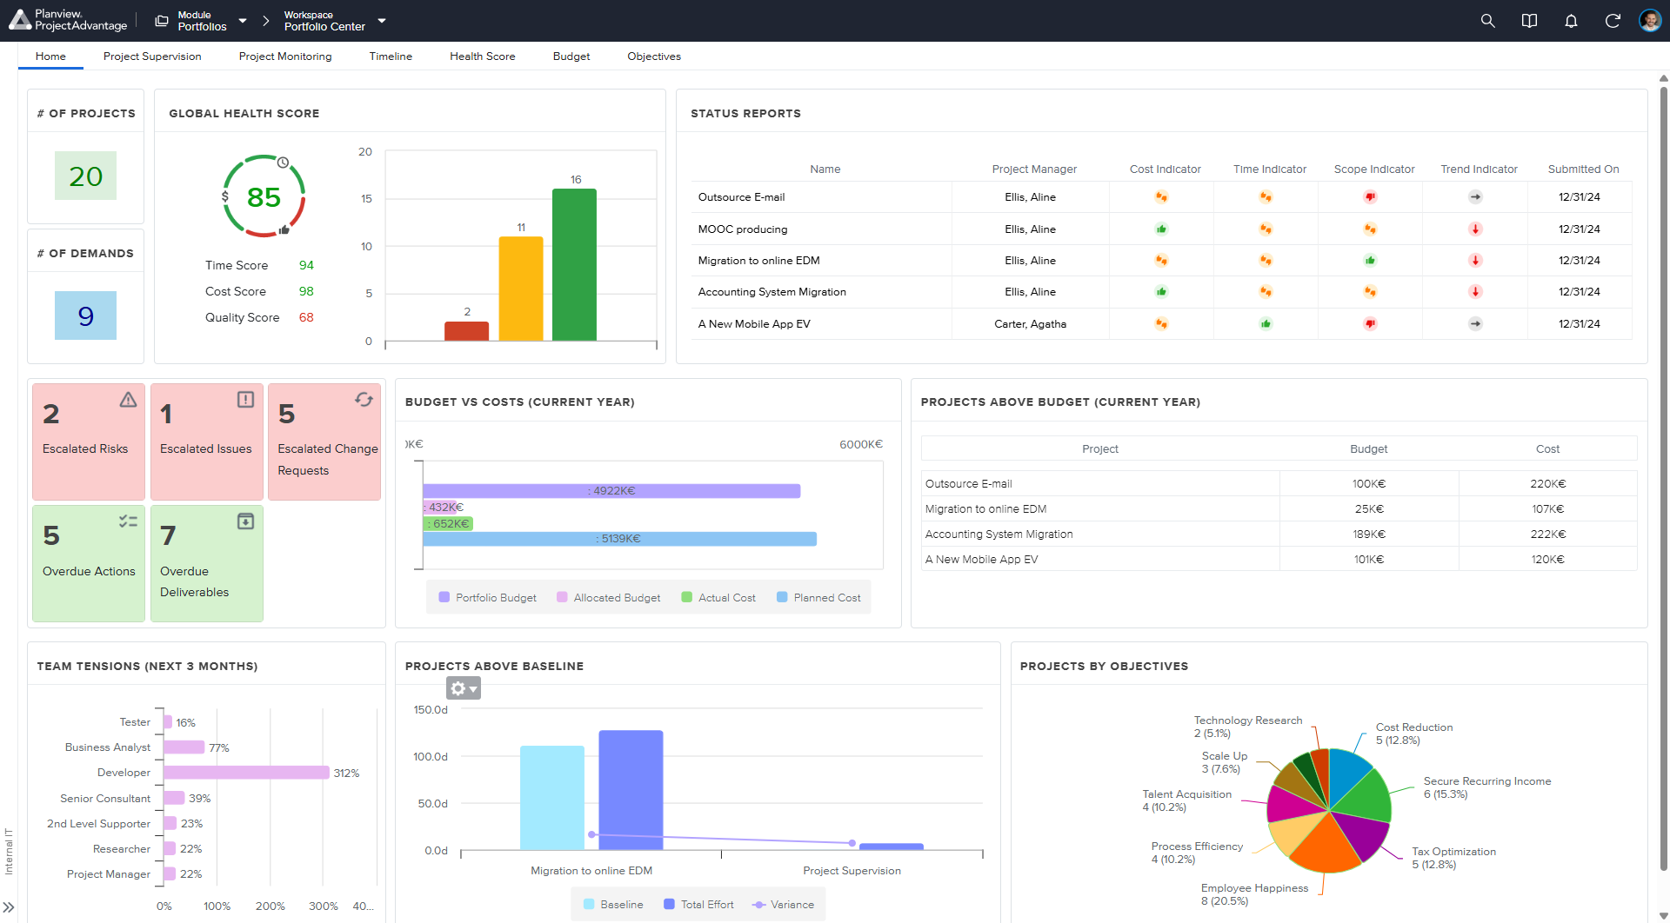
Task: Click the Escalated Change Requests cycle icon
Action: click(364, 400)
